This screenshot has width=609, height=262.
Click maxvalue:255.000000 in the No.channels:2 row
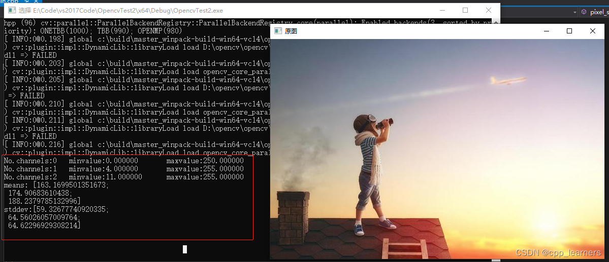(x=205, y=177)
